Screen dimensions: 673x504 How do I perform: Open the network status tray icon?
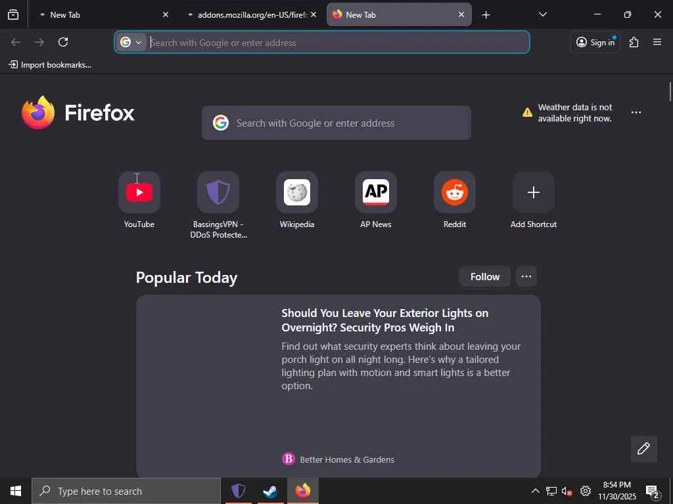[551, 491]
